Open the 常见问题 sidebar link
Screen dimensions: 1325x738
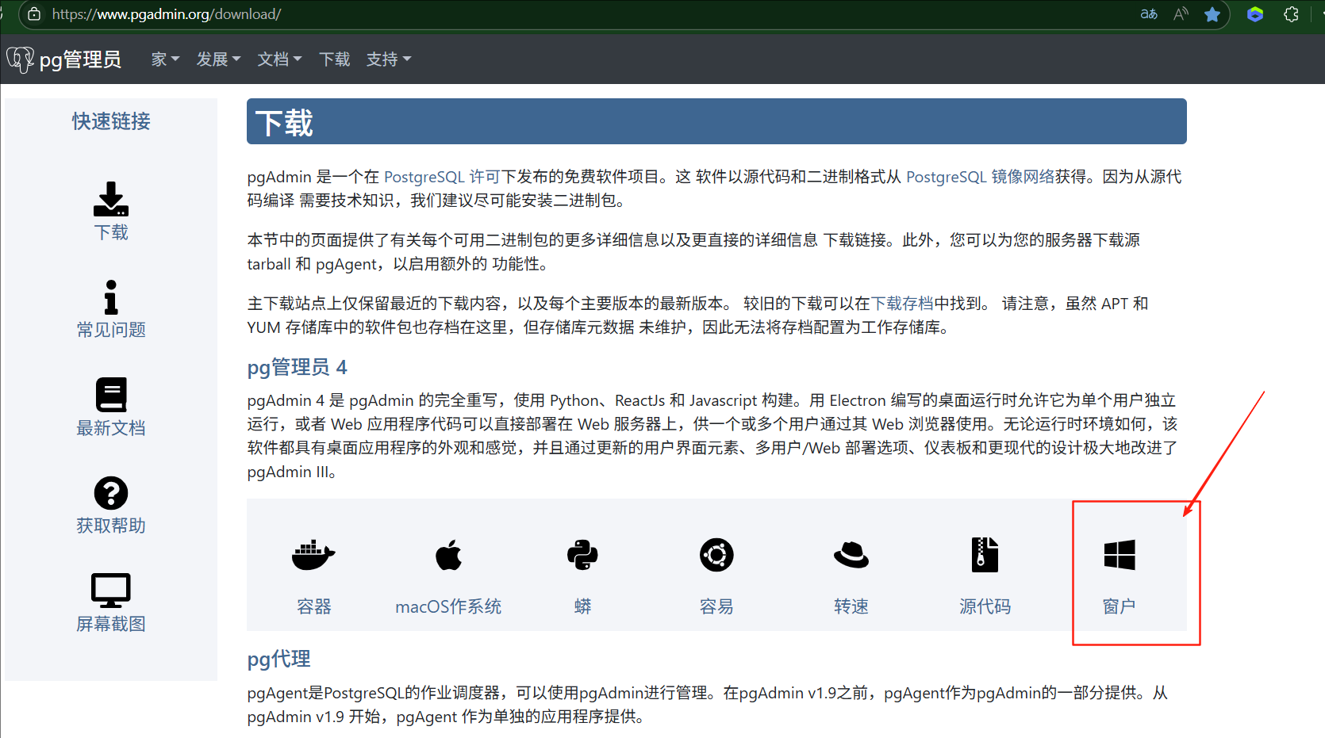111,330
